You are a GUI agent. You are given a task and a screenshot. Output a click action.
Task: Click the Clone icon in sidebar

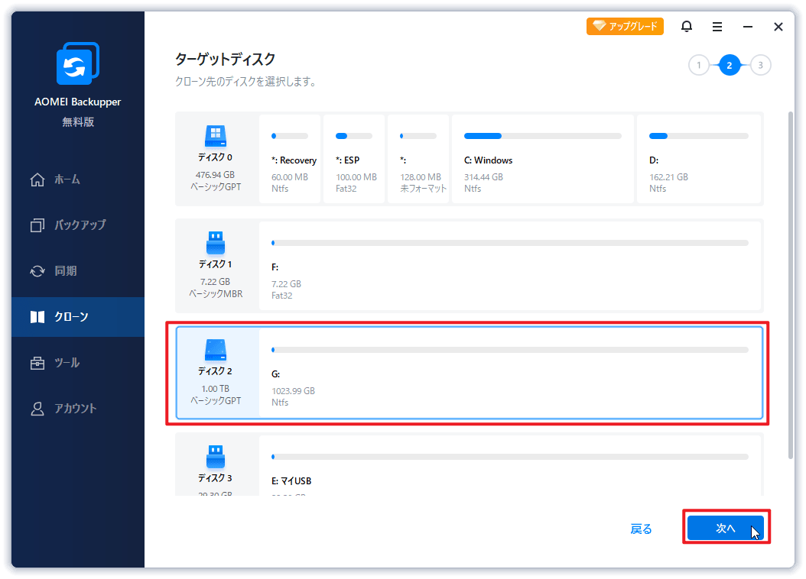coord(37,317)
